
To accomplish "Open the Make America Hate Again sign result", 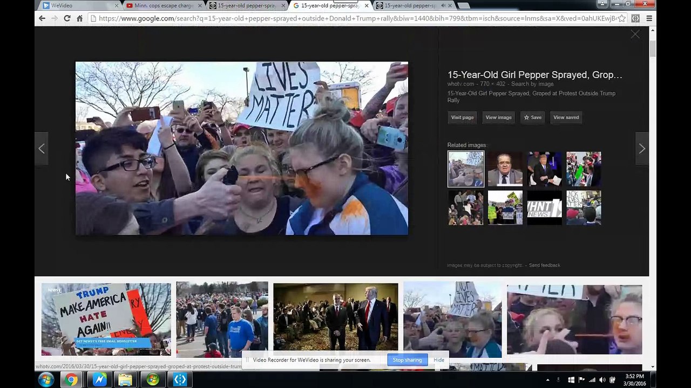I will click(x=106, y=319).
